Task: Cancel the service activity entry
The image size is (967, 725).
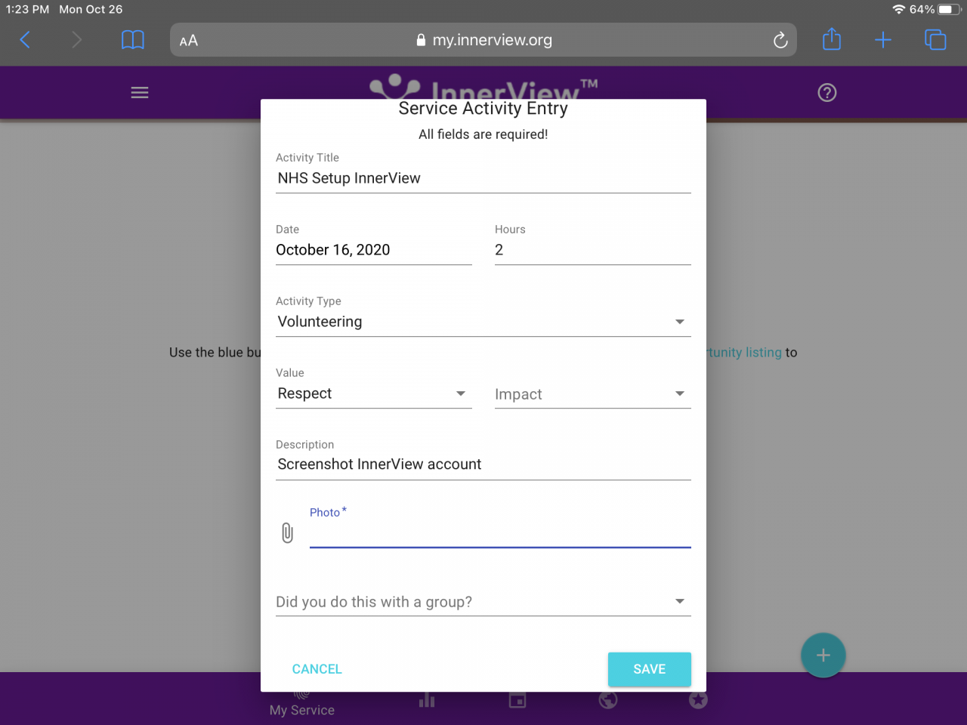Action: (x=317, y=669)
